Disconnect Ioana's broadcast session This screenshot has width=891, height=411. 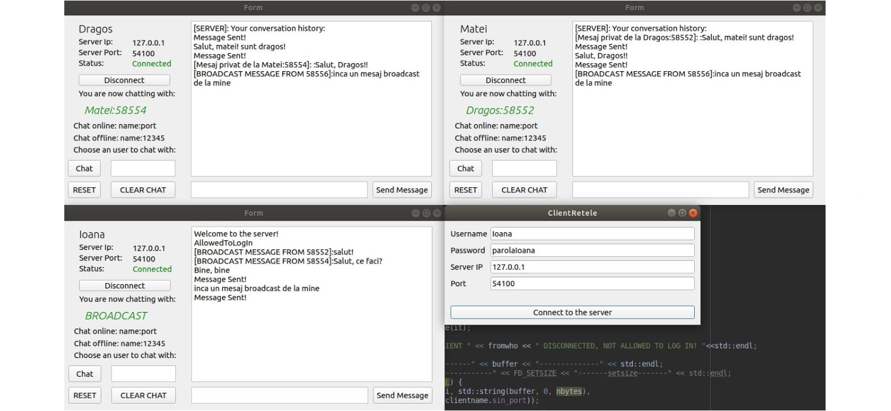124,285
